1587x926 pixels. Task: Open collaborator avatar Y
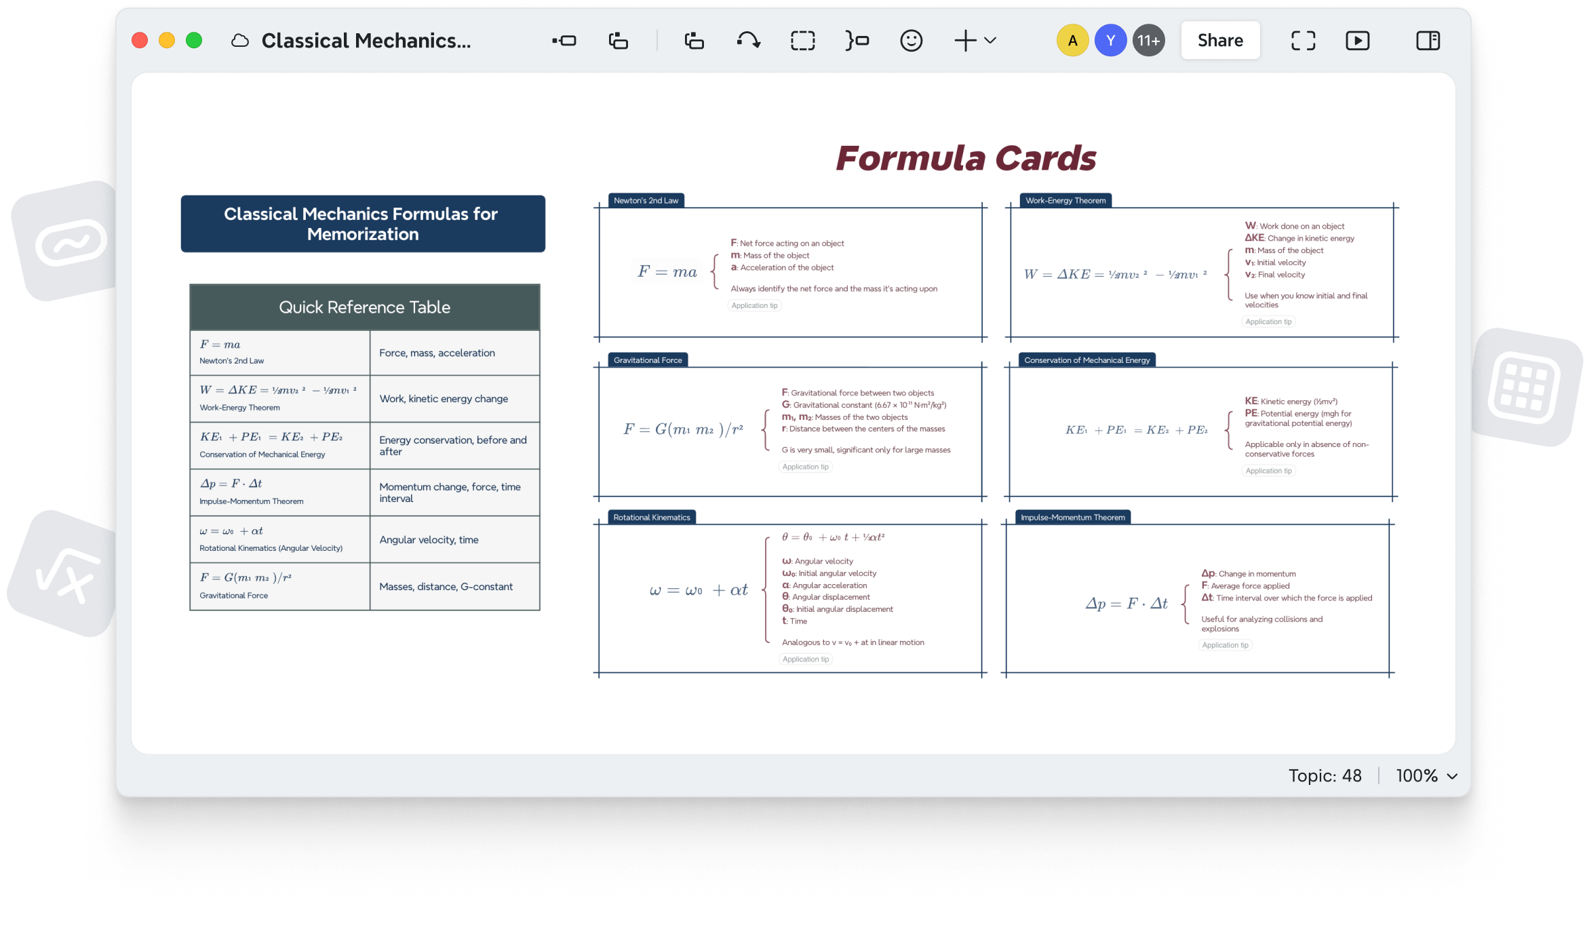1110,40
